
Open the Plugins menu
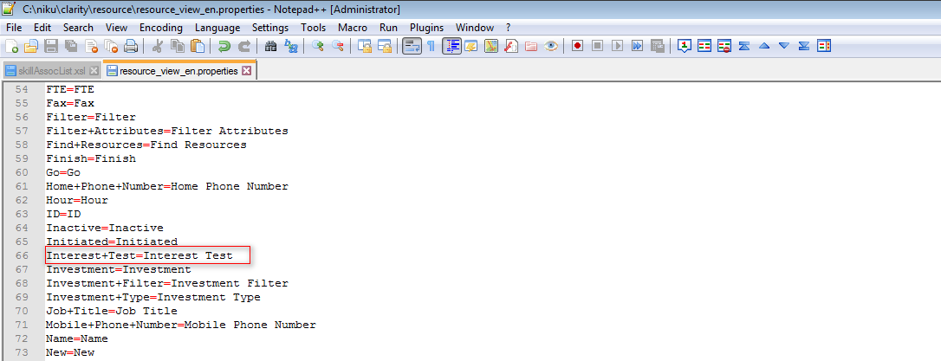pyautogui.click(x=426, y=28)
